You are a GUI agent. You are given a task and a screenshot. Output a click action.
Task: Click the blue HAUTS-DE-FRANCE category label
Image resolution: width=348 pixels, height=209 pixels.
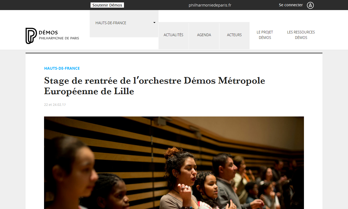[x=62, y=68]
